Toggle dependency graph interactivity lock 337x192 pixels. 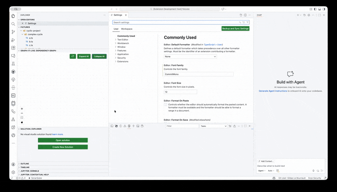click(22, 122)
